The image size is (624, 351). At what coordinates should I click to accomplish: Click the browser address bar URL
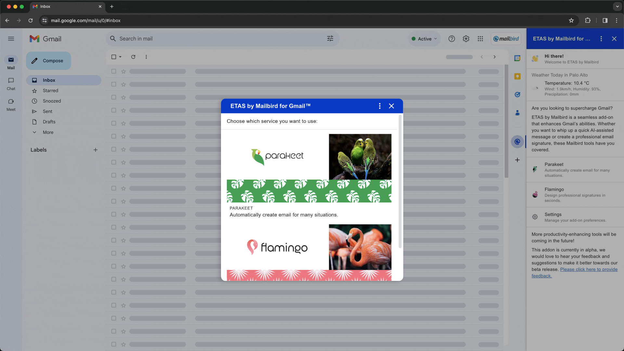click(x=86, y=20)
